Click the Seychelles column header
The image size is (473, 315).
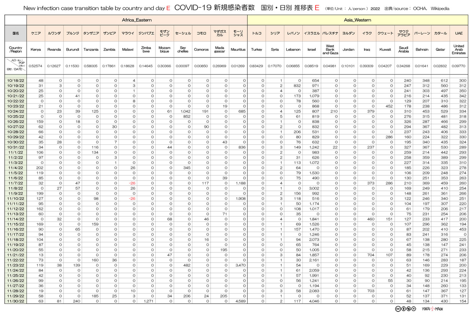coord(183,50)
